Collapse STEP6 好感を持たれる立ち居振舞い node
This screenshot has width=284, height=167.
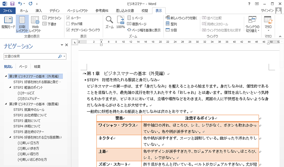tap(10, 137)
